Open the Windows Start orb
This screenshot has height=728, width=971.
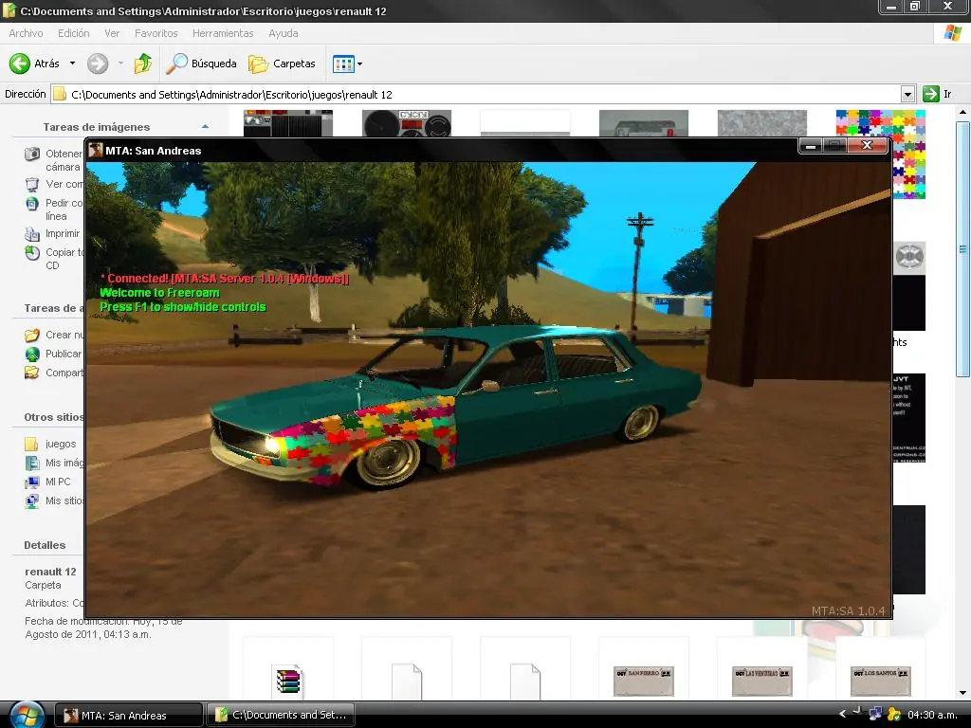[26, 715]
